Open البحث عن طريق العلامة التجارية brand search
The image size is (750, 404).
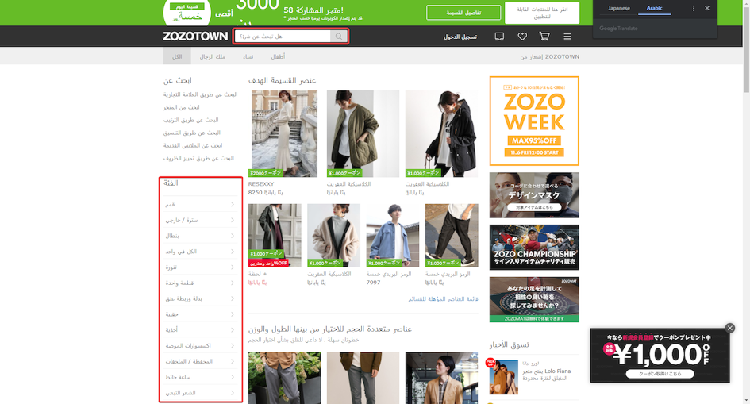coord(201,94)
